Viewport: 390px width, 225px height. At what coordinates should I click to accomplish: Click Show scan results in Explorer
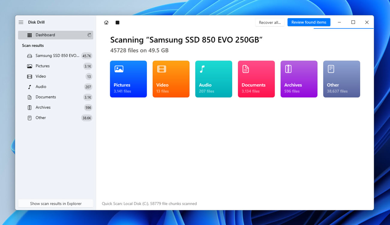coord(56,203)
